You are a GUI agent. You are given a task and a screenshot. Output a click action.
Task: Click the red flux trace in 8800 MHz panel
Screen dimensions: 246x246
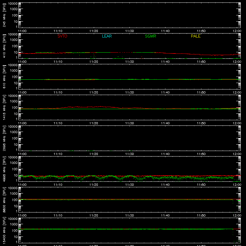[x=129, y=199]
